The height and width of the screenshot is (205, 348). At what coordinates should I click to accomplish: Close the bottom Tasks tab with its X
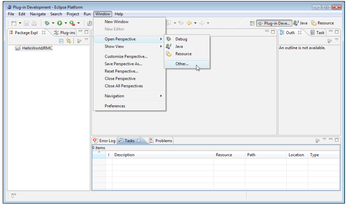[139, 140]
